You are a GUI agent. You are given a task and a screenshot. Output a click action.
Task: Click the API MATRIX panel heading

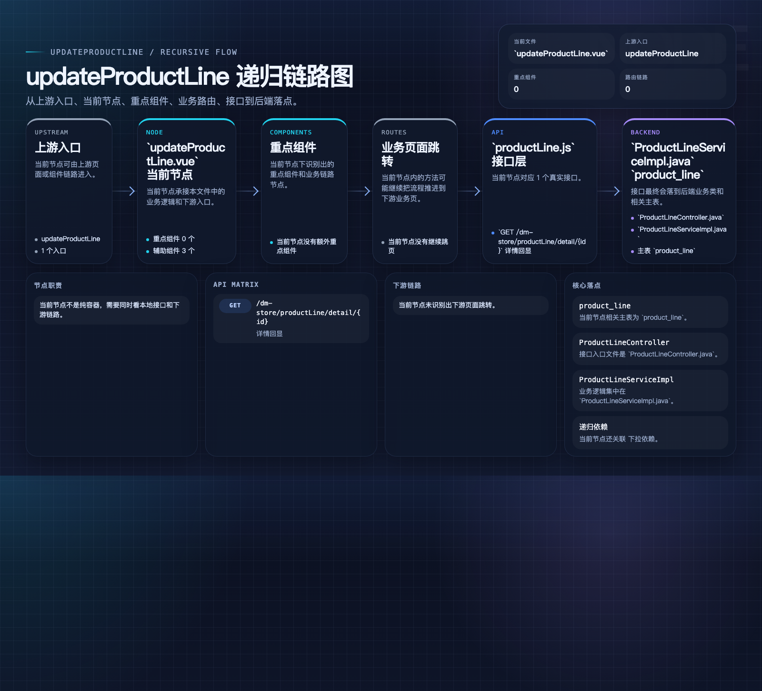(x=236, y=285)
